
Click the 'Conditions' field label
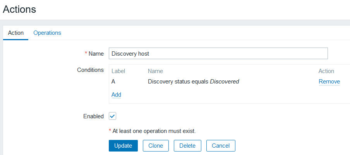coord(91,70)
